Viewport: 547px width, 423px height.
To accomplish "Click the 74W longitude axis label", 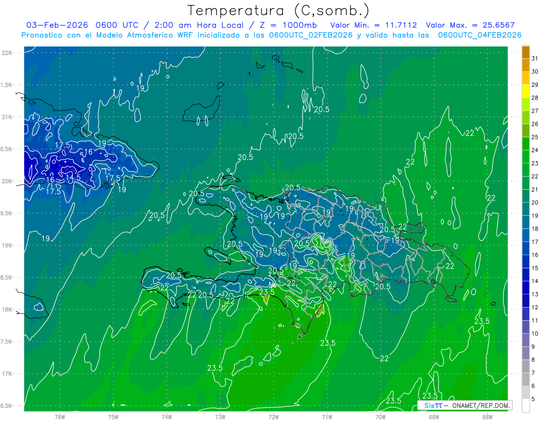I will click(167, 417).
